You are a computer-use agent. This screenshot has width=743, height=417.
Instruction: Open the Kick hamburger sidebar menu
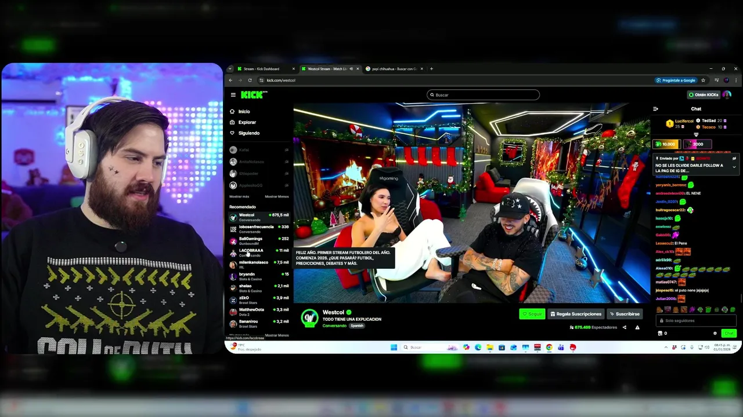(233, 95)
